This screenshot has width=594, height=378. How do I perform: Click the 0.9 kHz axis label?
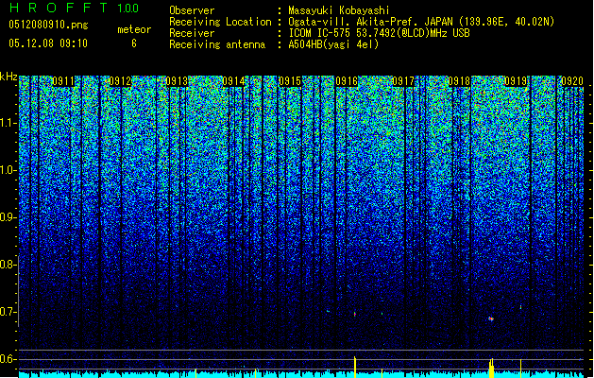8,217
